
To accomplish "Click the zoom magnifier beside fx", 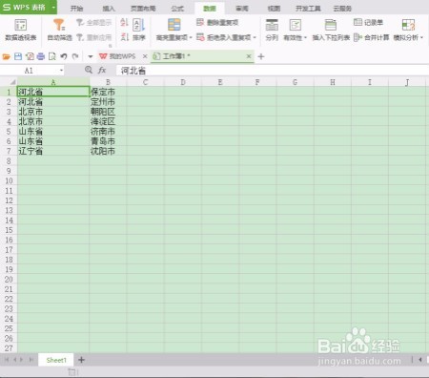I will [89, 70].
